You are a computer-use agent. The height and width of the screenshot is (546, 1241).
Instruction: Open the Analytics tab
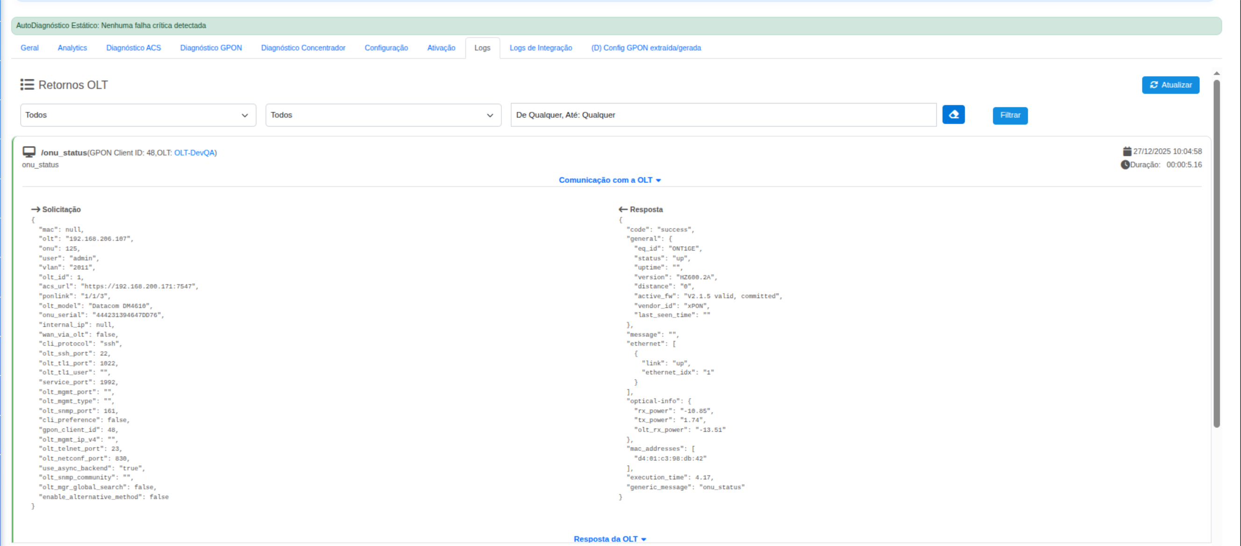click(72, 48)
